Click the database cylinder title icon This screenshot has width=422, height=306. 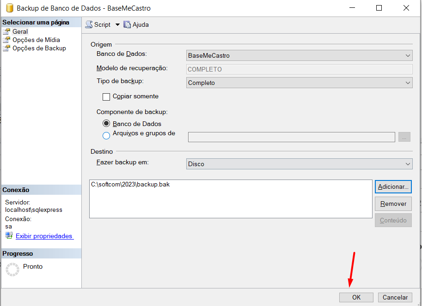[x=8, y=8]
